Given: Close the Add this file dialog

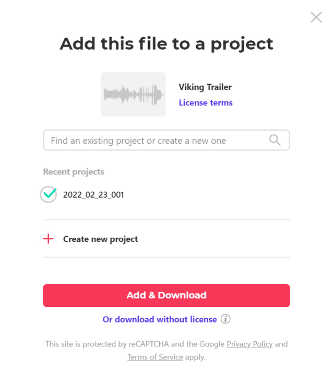Looking at the screenshot, I should pyautogui.click(x=316, y=17).
